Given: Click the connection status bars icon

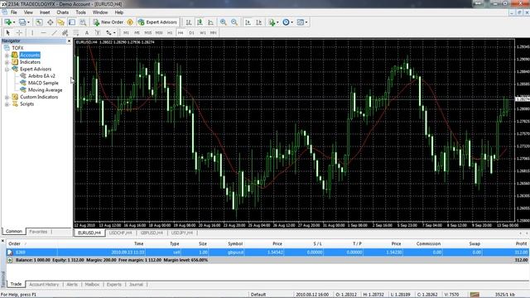Looking at the screenshot, I should coord(475,295).
